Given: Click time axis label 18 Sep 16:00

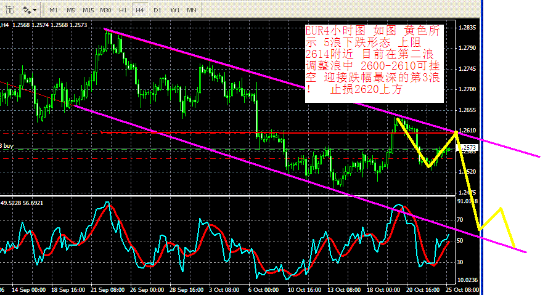Looking at the screenshot, I should pyautogui.click(x=68, y=290).
